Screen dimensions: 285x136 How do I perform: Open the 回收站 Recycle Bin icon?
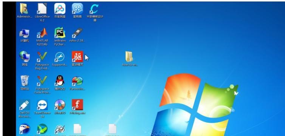pos(25,80)
